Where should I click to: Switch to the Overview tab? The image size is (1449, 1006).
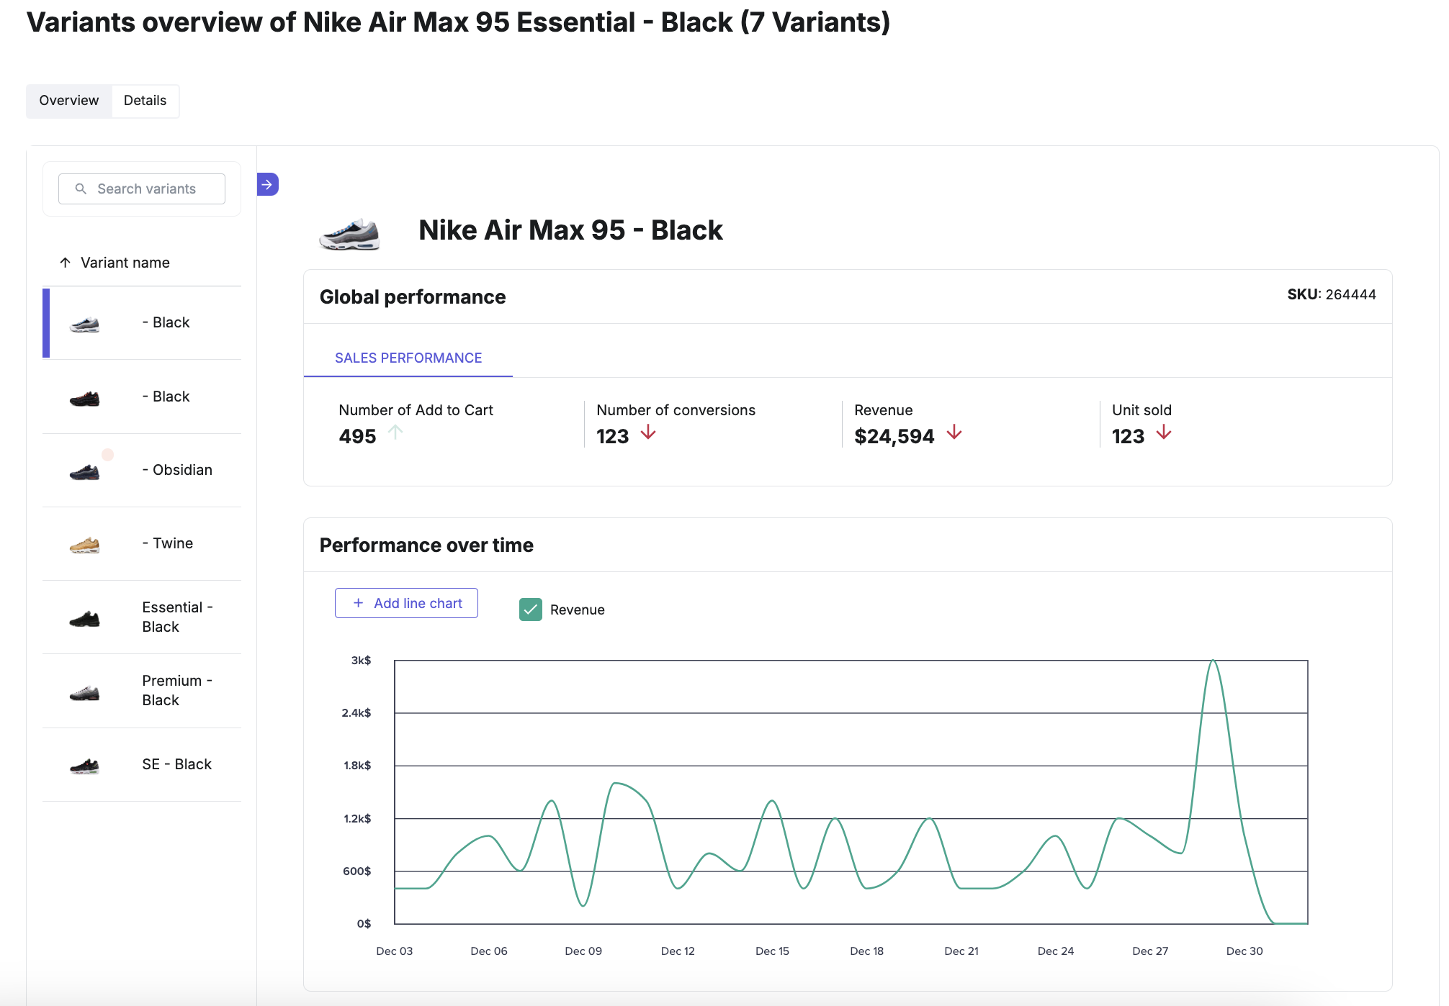click(x=69, y=101)
